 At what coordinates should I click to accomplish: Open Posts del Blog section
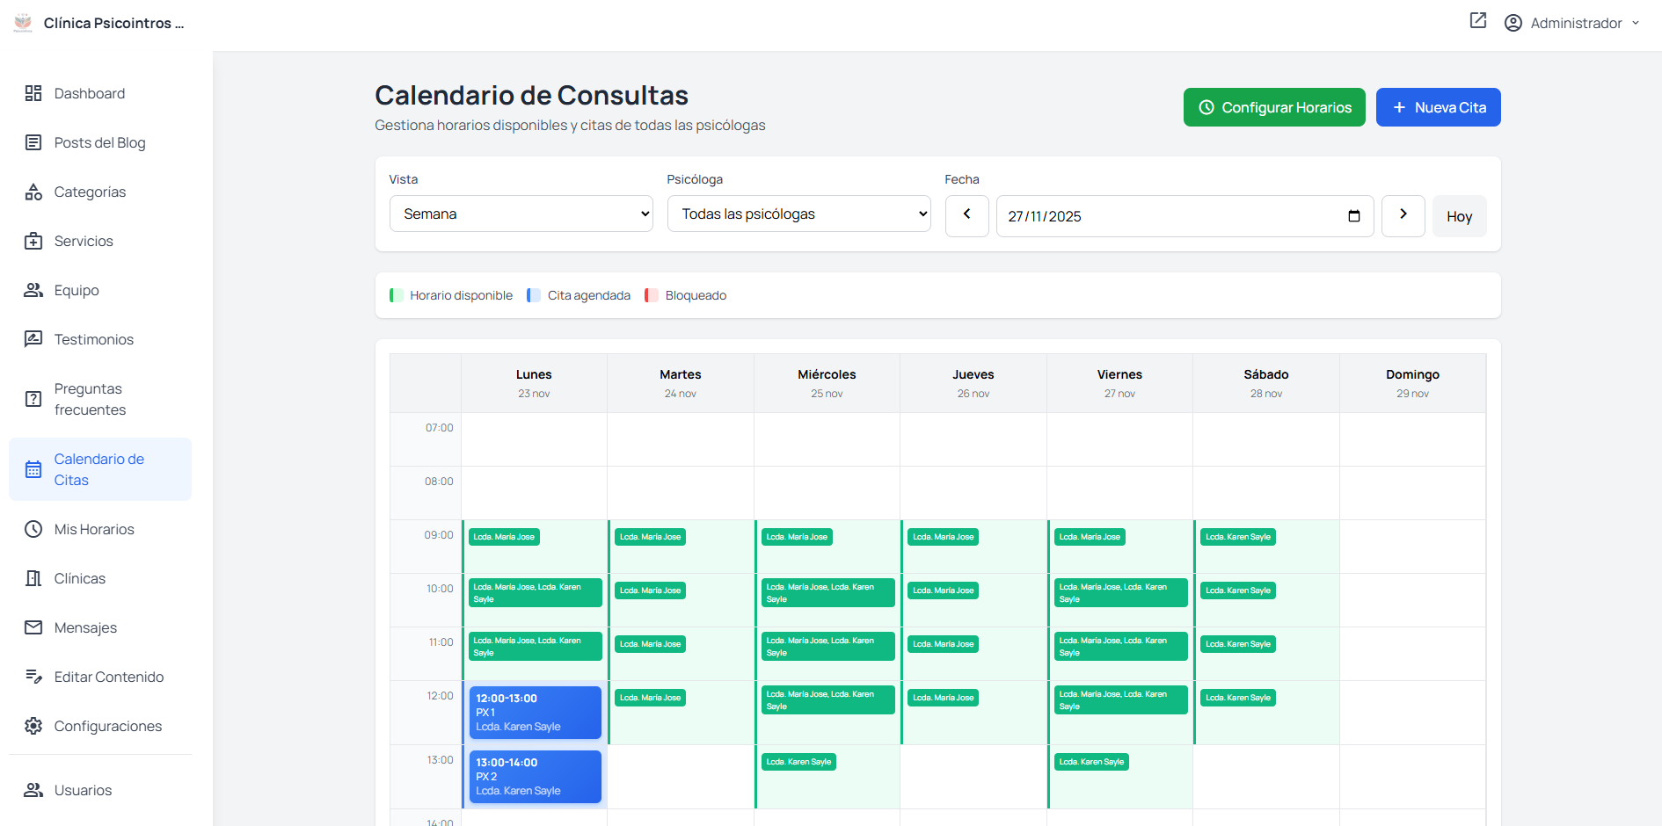click(100, 142)
